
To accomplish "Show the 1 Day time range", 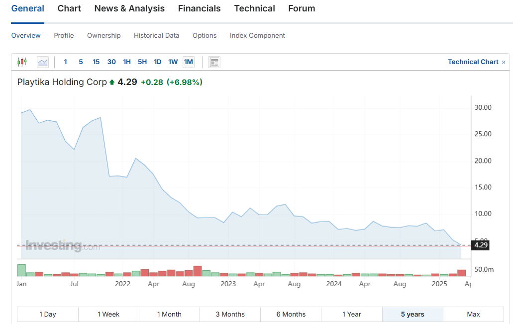I will click(48, 314).
